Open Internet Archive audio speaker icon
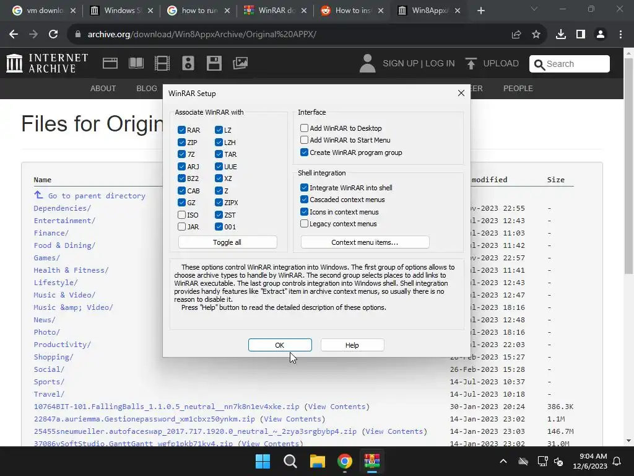 pos(188,63)
